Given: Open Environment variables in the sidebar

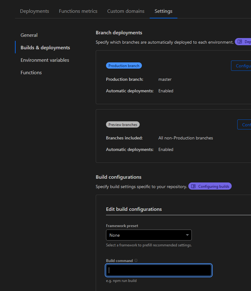Looking at the screenshot, I should point(45,60).
